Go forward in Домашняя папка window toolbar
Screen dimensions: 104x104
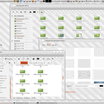coord(17,12)
